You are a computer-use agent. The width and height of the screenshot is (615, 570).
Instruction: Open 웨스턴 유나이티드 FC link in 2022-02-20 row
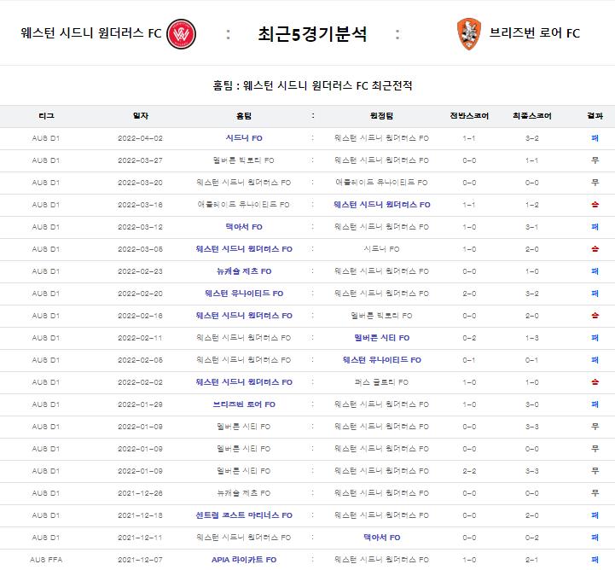tap(244, 294)
